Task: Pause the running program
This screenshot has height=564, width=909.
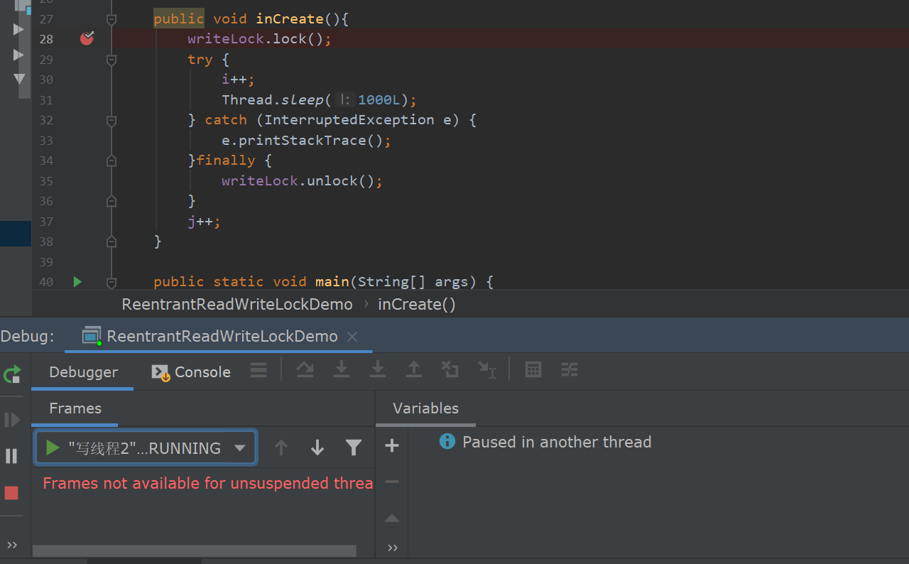Action: (11, 456)
